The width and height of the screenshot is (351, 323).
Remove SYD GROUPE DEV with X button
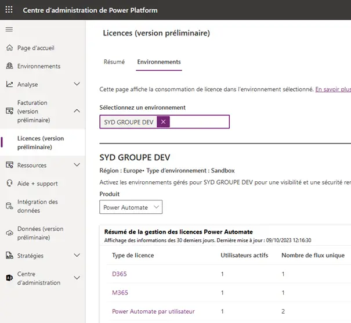coord(163,122)
